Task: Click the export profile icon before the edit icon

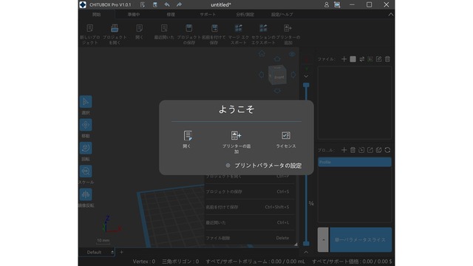Action: click(370, 150)
